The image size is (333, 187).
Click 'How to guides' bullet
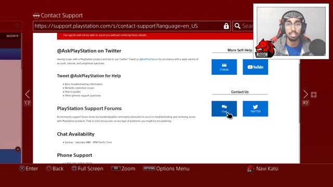pos(73,92)
